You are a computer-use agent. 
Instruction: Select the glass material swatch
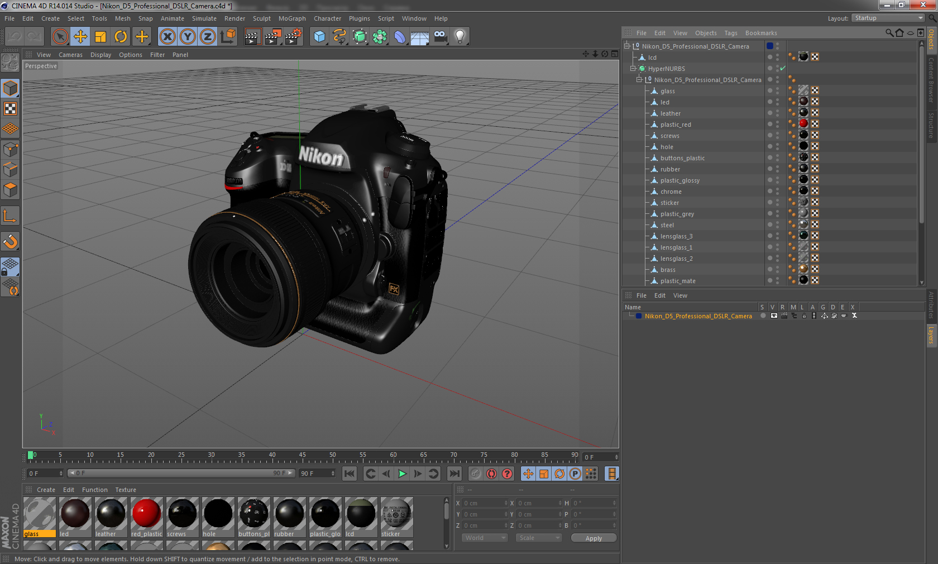point(40,518)
